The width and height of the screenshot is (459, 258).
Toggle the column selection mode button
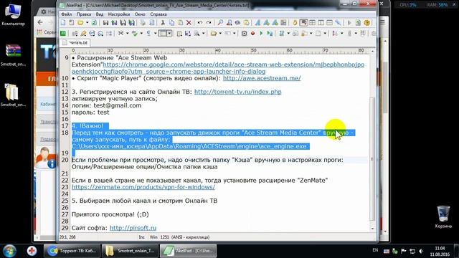coord(163,34)
